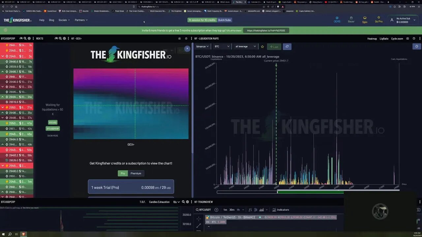Click gauge icon in BTCUSDPERP panel header
Image resolution: width=422 pixels, height=237 pixels.
coord(21,39)
